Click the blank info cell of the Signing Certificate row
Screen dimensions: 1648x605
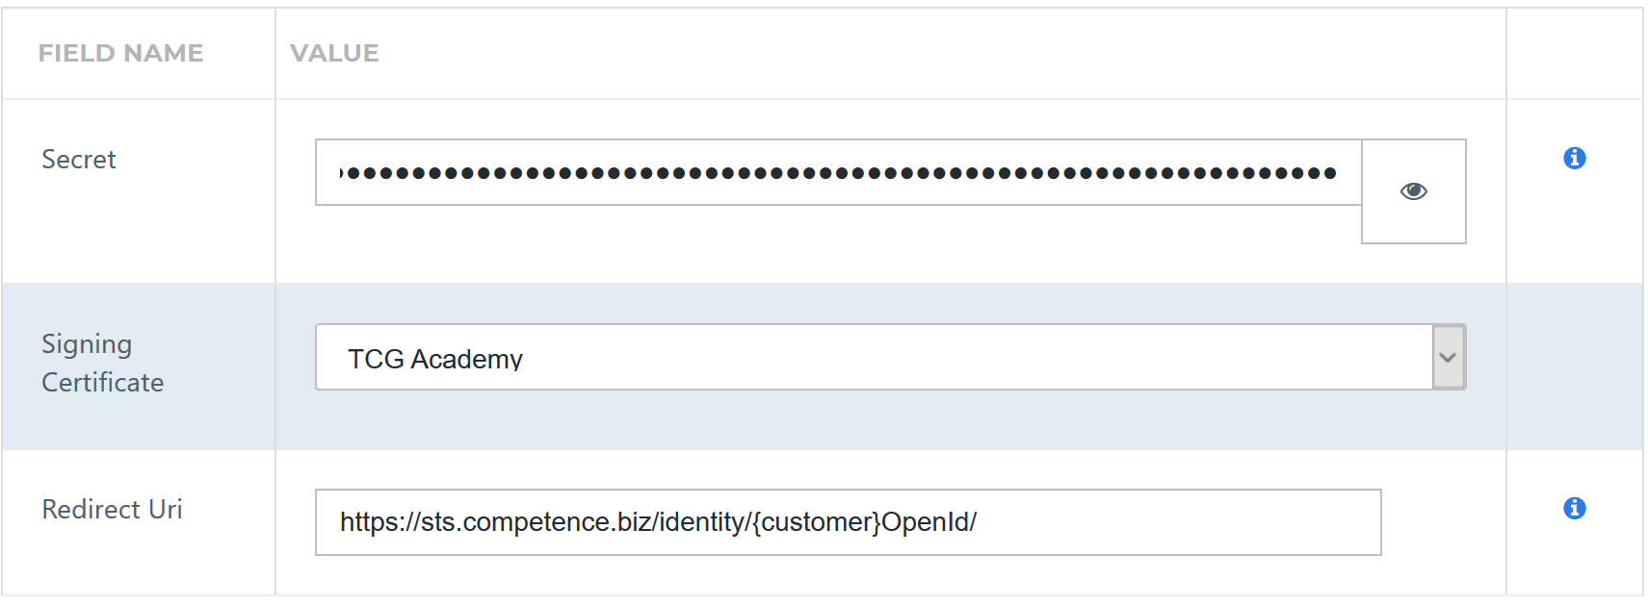(1575, 366)
